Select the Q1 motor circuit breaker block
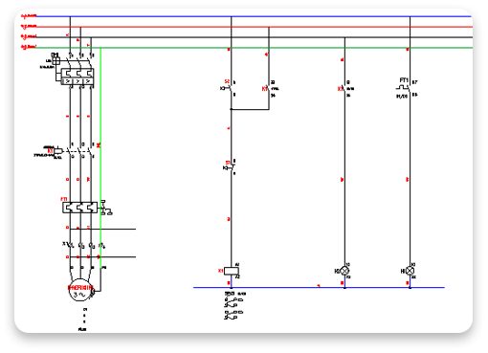 coord(78,77)
